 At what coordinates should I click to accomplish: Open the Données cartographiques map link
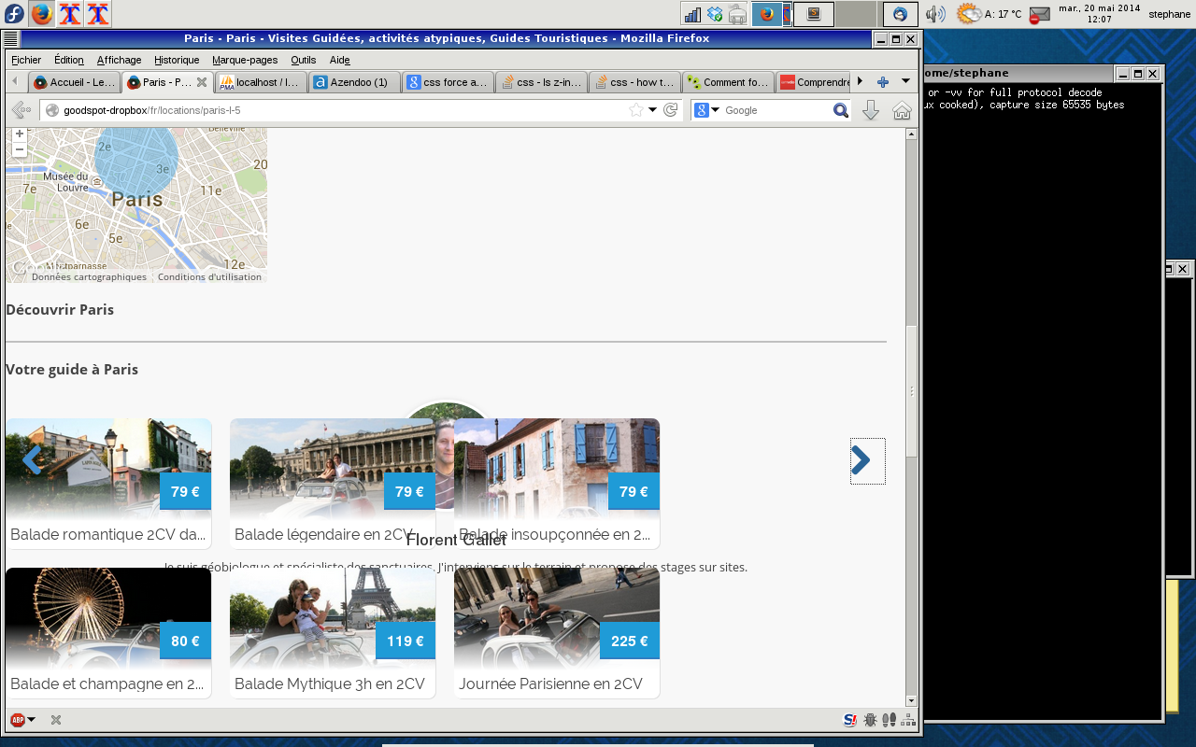coord(89,276)
